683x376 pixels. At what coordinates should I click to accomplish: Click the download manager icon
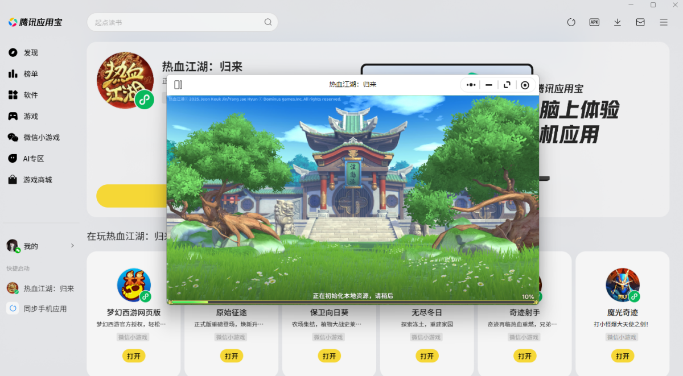tap(617, 22)
